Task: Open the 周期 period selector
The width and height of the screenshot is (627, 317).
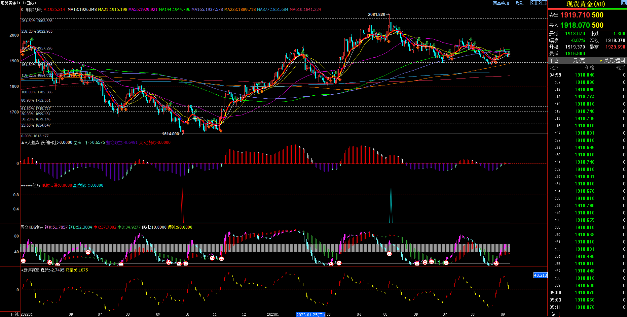Action: click(520, 3)
